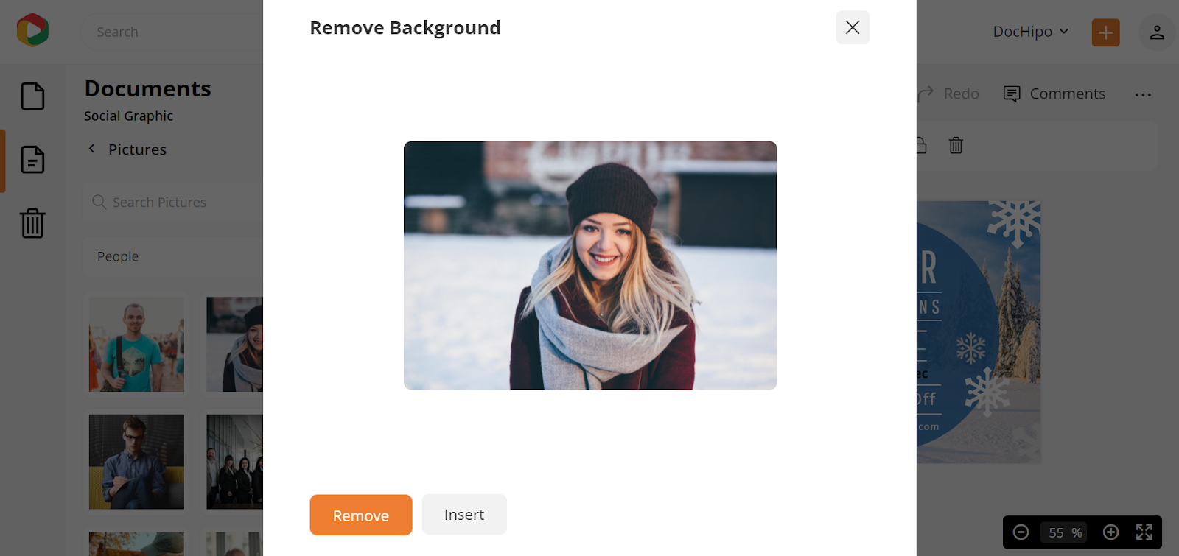The image size is (1179, 556).
Task: Click the winter design canvas
Action: tap(979, 332)
